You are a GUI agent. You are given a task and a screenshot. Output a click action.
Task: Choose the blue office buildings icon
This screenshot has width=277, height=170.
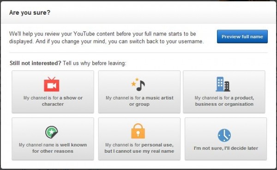click(x=223, y=84)
